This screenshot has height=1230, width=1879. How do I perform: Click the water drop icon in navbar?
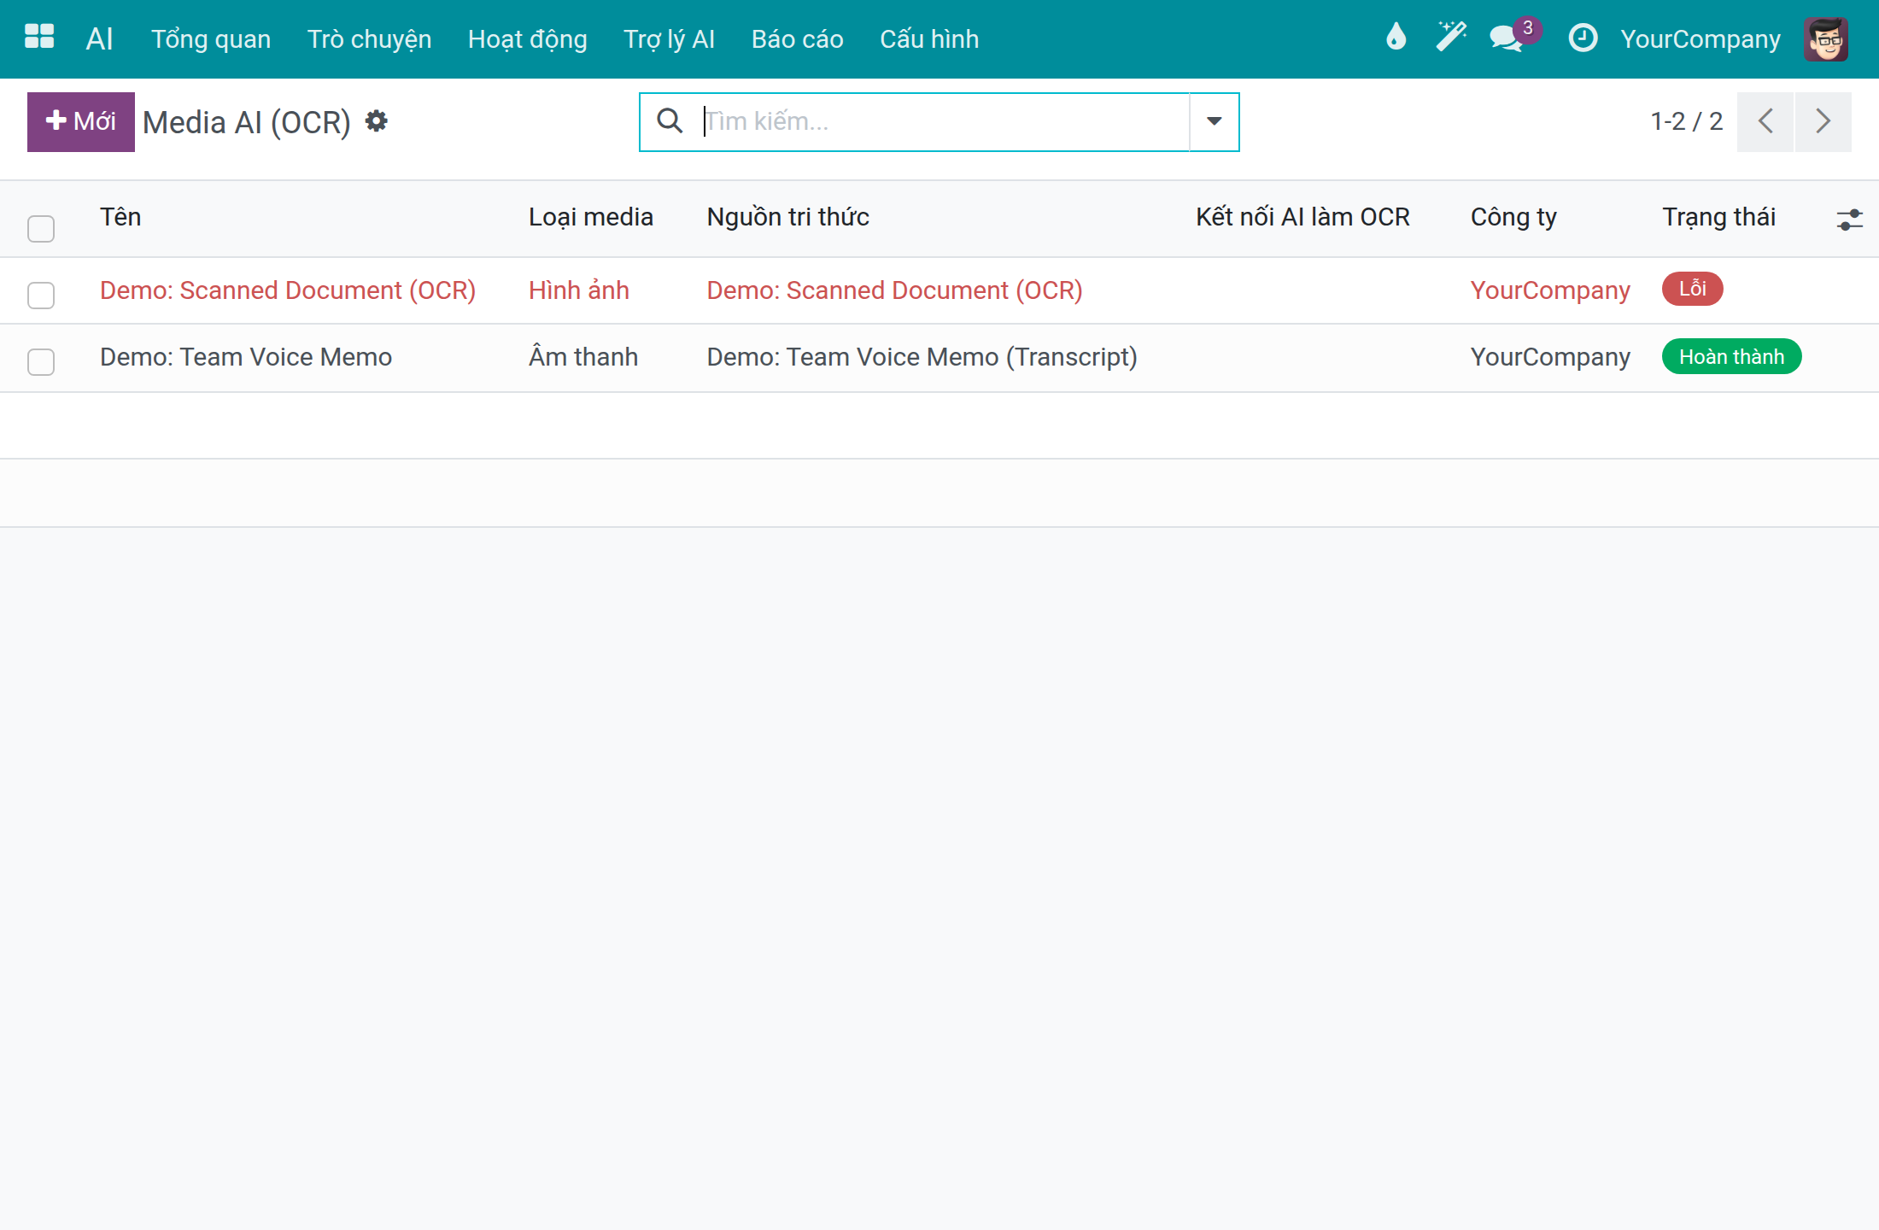click(x=1396, y=37)
